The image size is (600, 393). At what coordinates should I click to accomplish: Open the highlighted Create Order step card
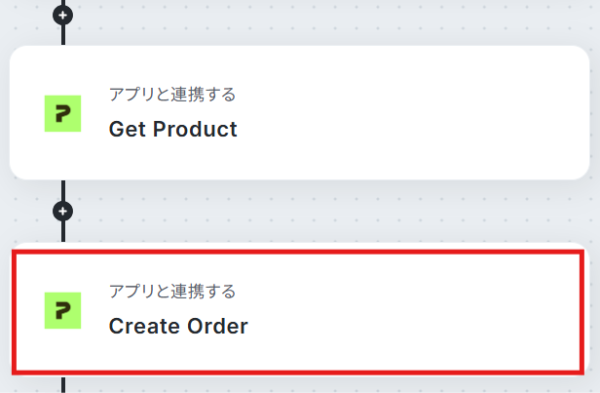(x=299, y=311)
